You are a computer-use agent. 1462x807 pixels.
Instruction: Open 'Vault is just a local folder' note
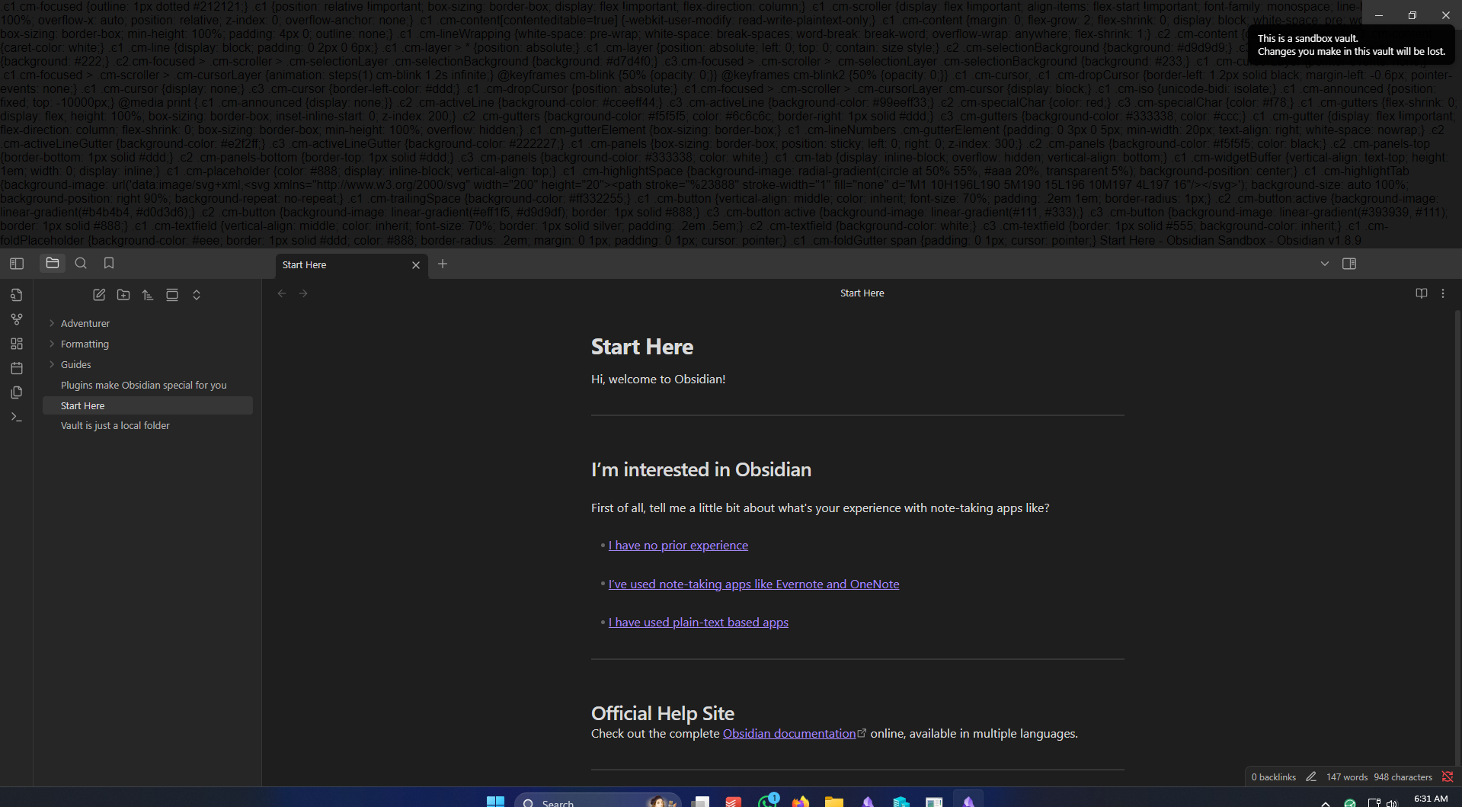point(148,425)
